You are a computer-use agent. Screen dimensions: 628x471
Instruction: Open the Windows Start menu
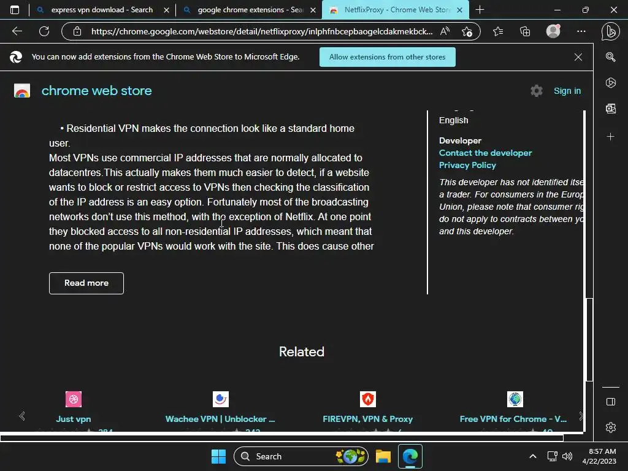218,456
